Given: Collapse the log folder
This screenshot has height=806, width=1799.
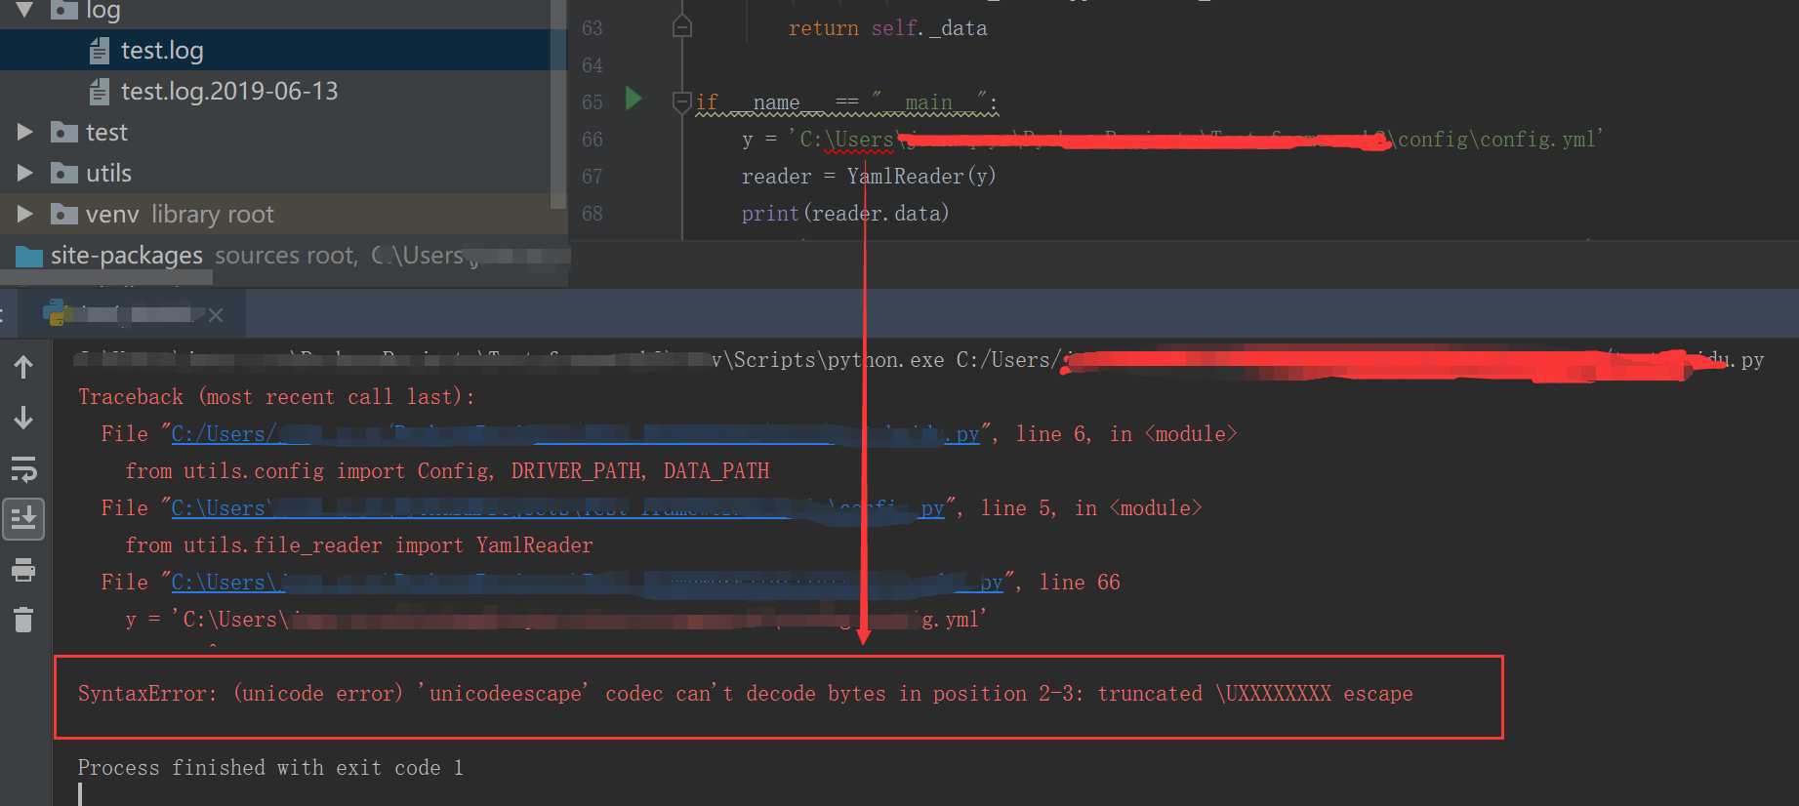Looking at the screenshot, I should click(x=25, y=10).
